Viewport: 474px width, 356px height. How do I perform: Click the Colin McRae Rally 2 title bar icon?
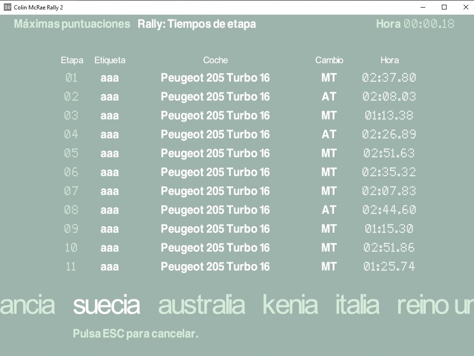click(7, 7)
